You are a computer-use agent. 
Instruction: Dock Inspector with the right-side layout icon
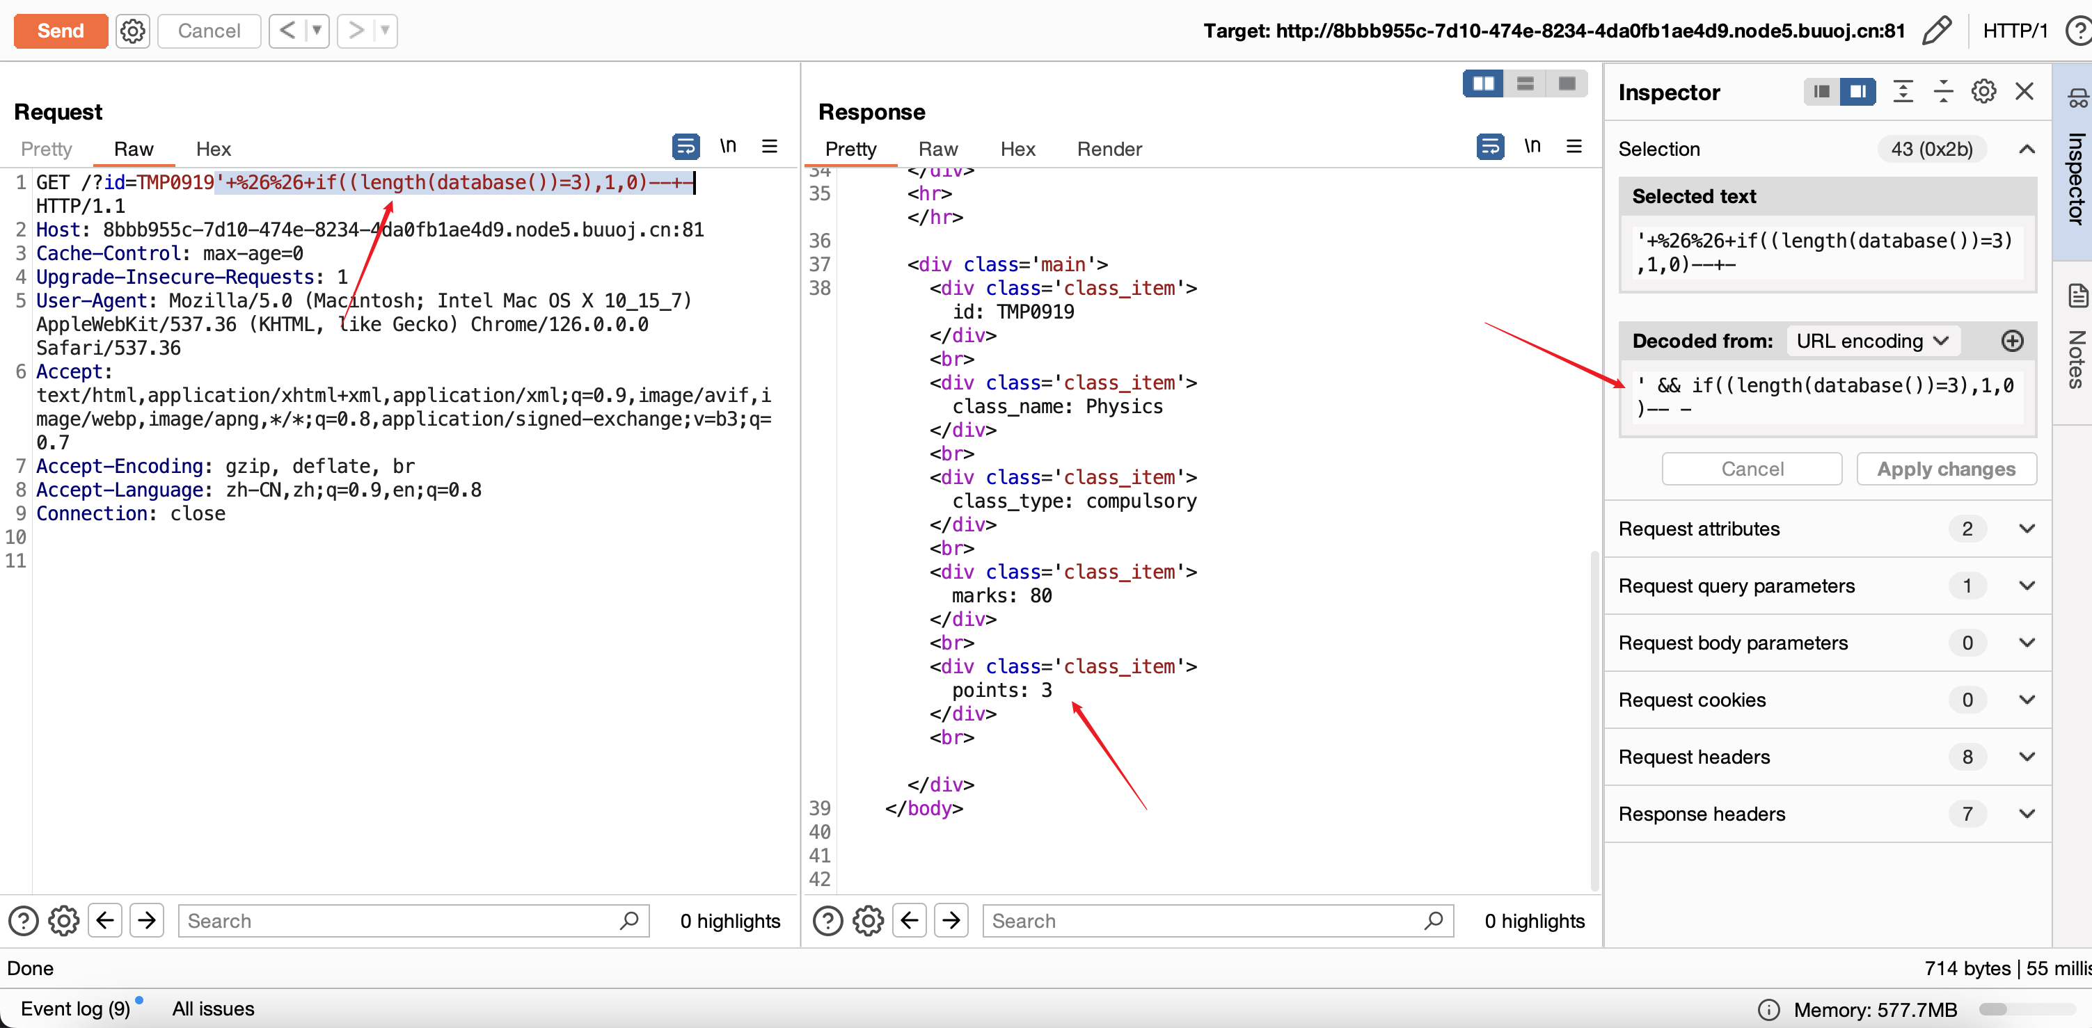pos(1858,92)
